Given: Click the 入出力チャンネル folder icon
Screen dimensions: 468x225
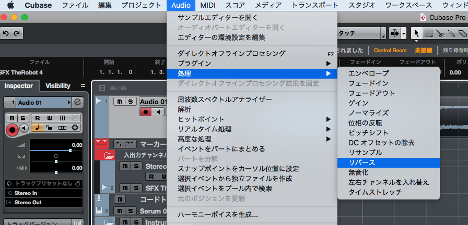Looking at the screenshot, I should tap(109, 155).
